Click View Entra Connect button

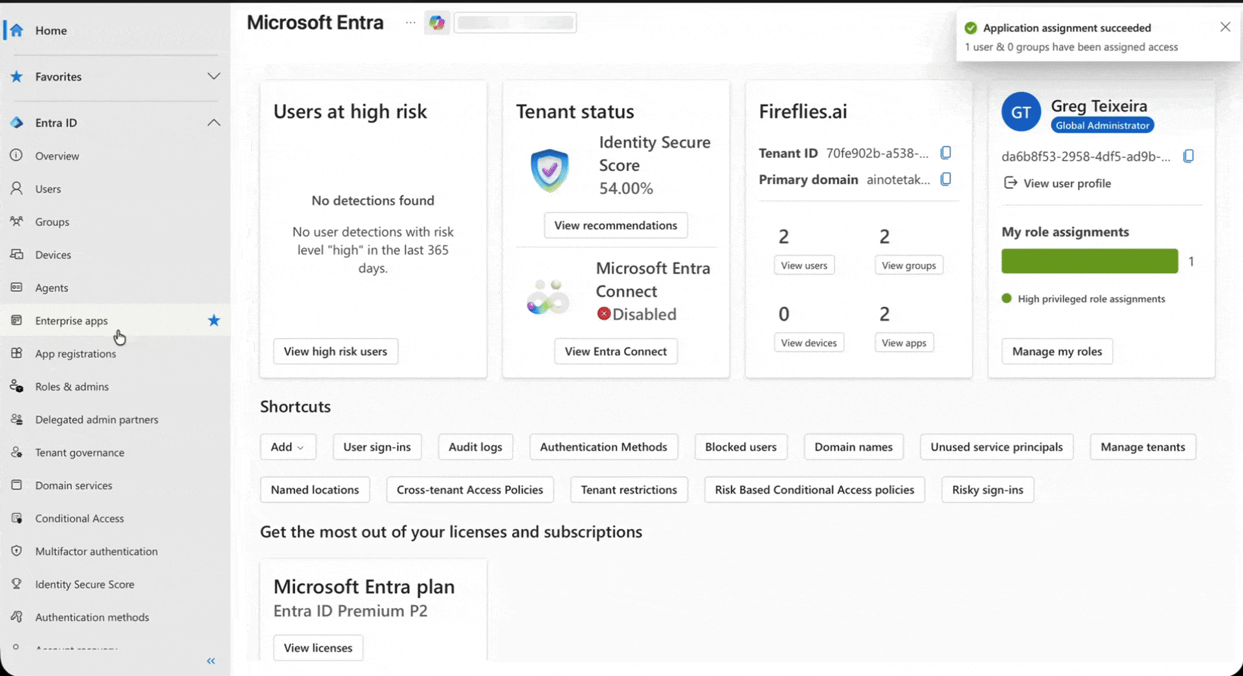616,351
